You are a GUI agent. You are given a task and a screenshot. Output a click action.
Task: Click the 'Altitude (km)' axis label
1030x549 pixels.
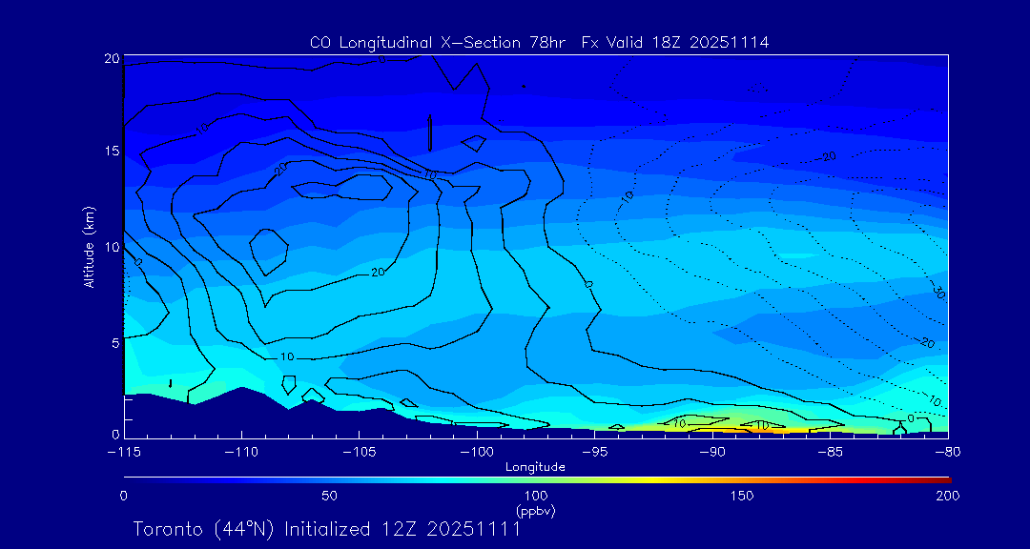click(88, 247)
